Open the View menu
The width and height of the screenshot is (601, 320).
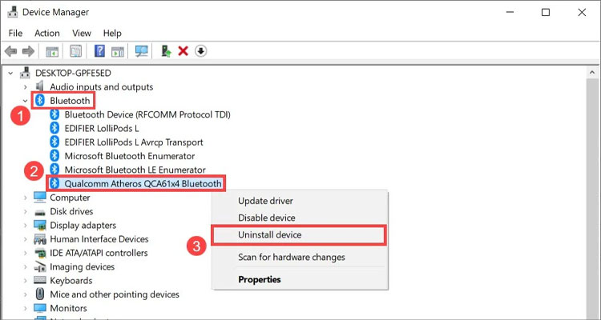click(x=82, y=33)
